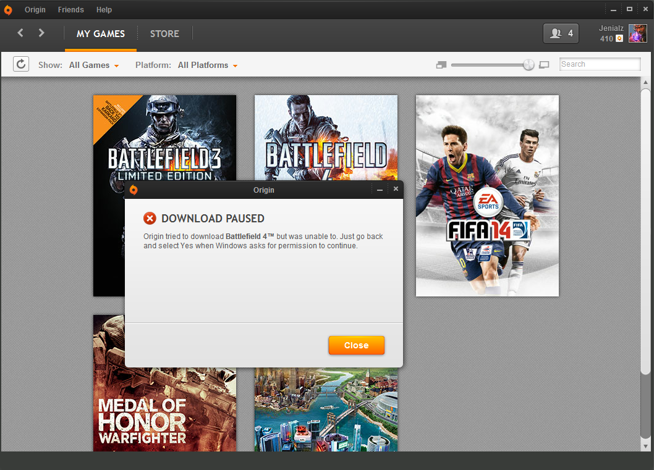The height and width of the screenshot is (470, 654).
Task: Click the scroll up arrow of the library
Action: click(646, 82)
